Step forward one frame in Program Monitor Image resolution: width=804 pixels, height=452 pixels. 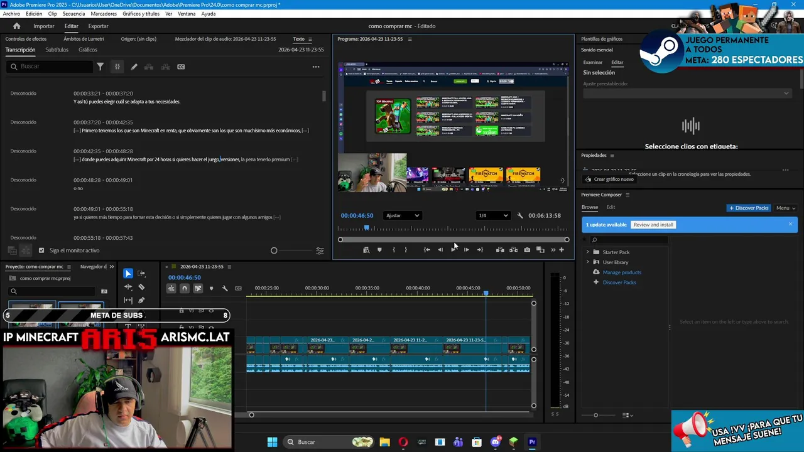click(466, 250)
